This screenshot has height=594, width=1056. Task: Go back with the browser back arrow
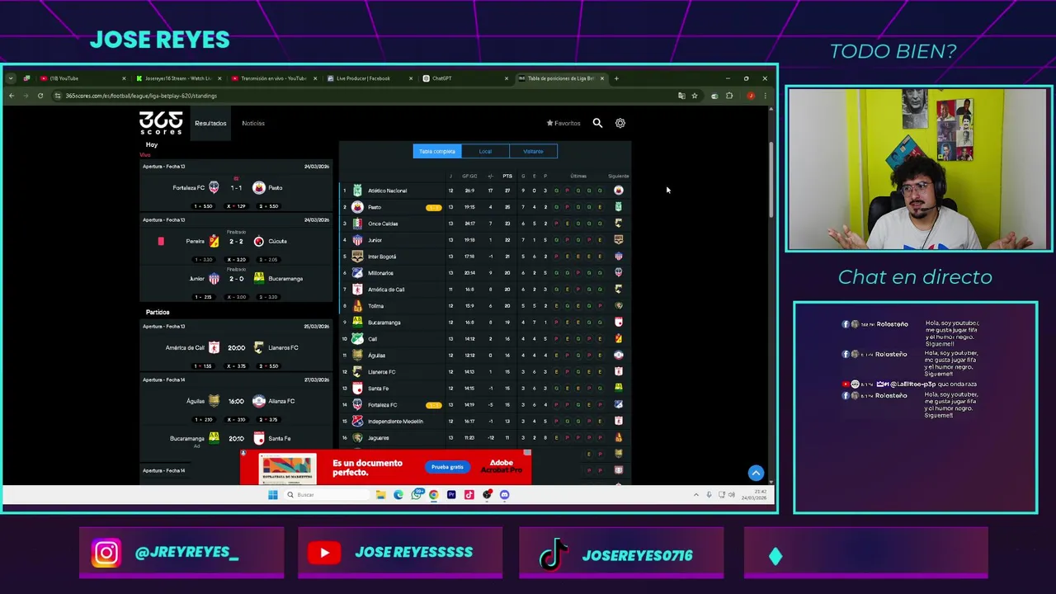[12, 96]
